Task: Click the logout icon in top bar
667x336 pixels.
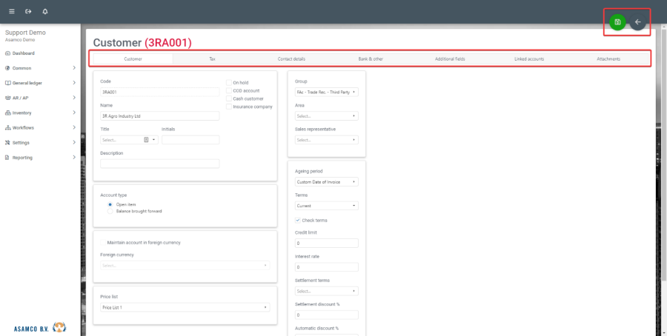Action: coord(28,12)
